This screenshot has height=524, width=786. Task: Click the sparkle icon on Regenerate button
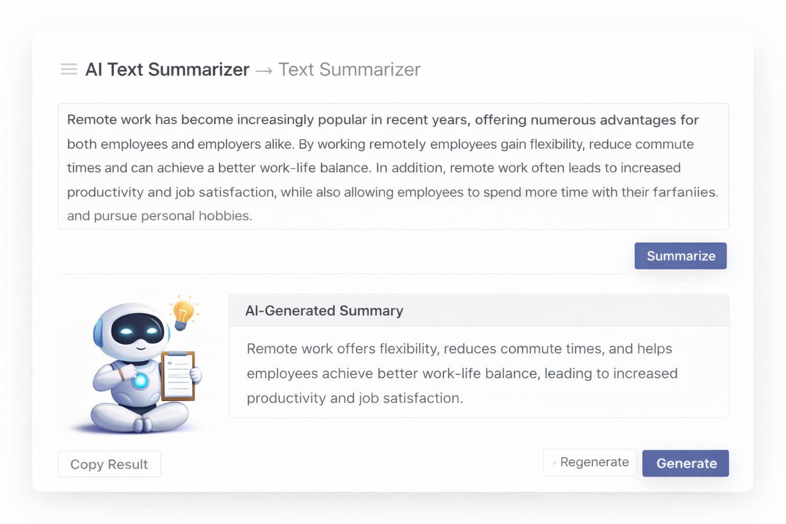tap(555, 462)
